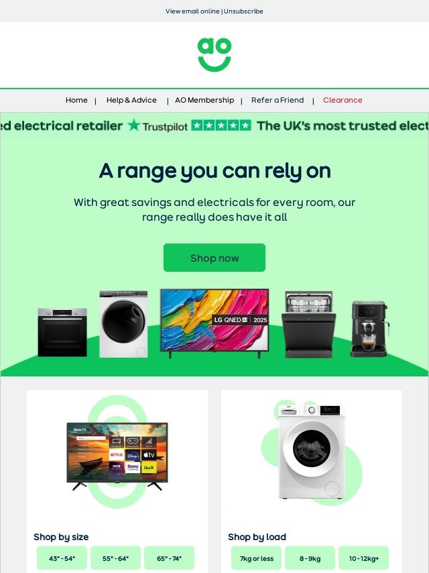Select the 10-12kg+ load button
The height and width of the screenshot is (573, 429).
364,558
